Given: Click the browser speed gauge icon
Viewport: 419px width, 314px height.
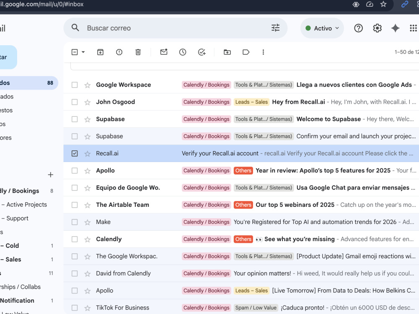Looking at the screenshot, I should pos(370,4).
